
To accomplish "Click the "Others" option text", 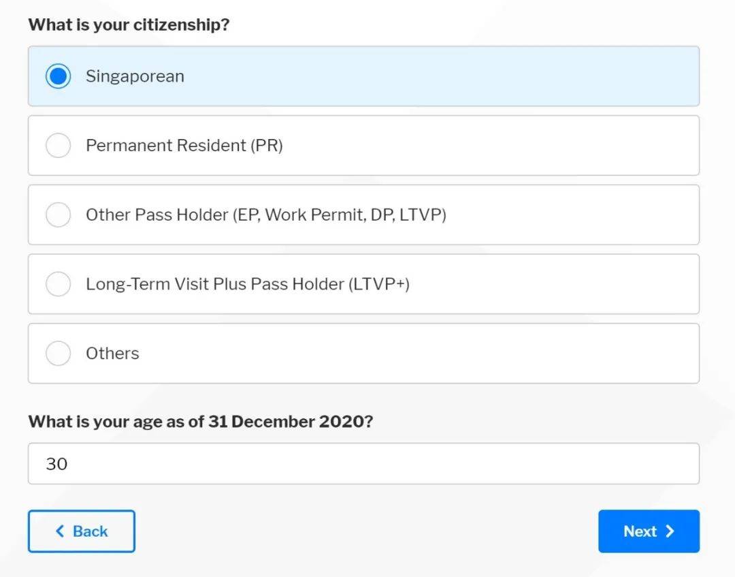I will 112,354.
